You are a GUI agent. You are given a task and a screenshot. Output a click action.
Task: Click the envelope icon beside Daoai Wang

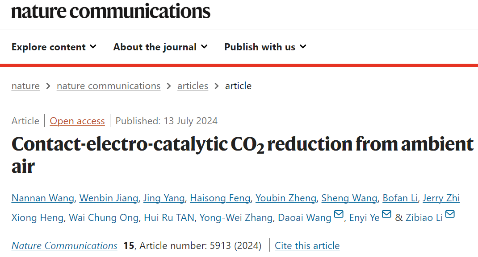339,214
